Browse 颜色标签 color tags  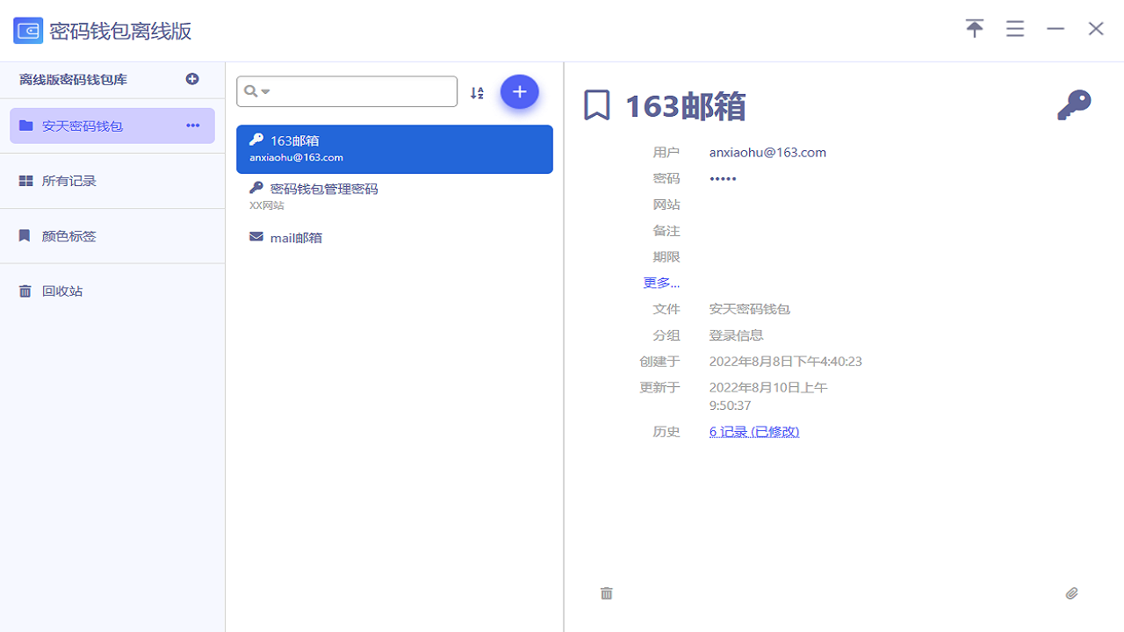coord(67,235)
